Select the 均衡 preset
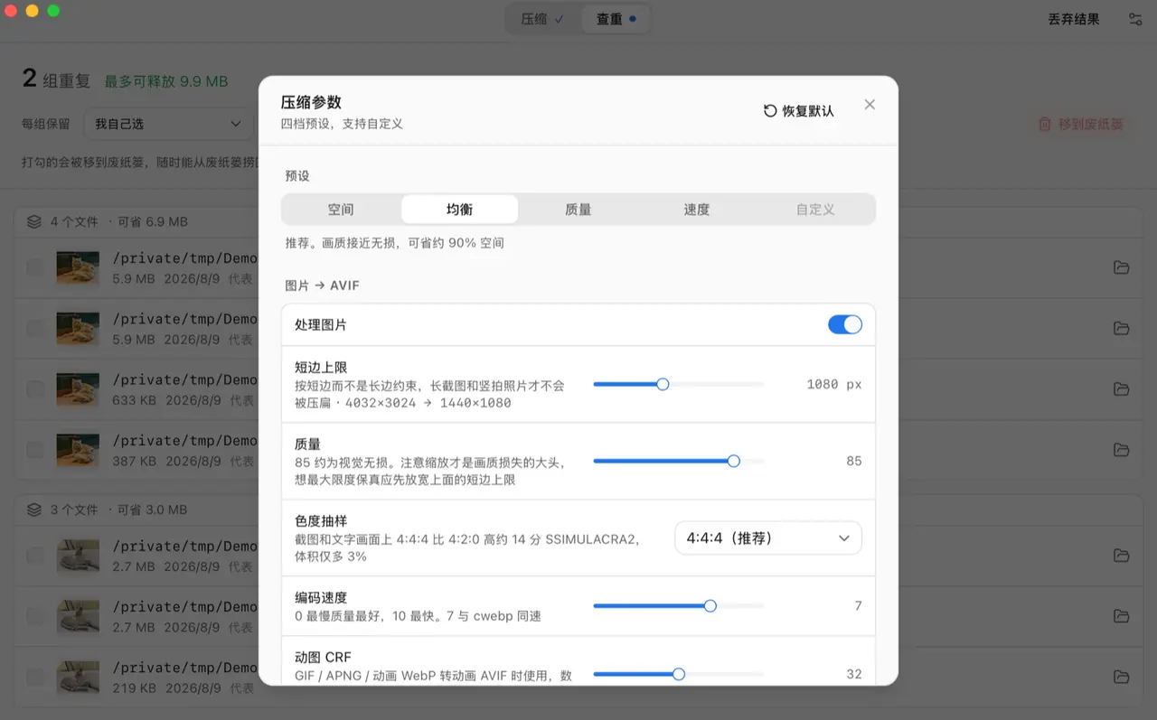 pos(459,210)
